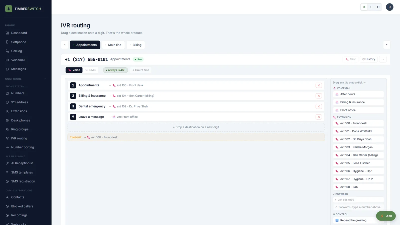Switch to dark theme with the moon icon
Image resolution: width=400 pixels, height=225 pixels.
[x=371, y=7]
